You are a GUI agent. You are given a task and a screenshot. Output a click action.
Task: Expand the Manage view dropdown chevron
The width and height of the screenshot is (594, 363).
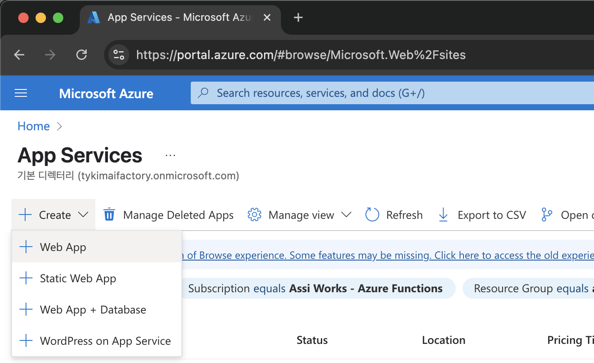click(346, 215)
